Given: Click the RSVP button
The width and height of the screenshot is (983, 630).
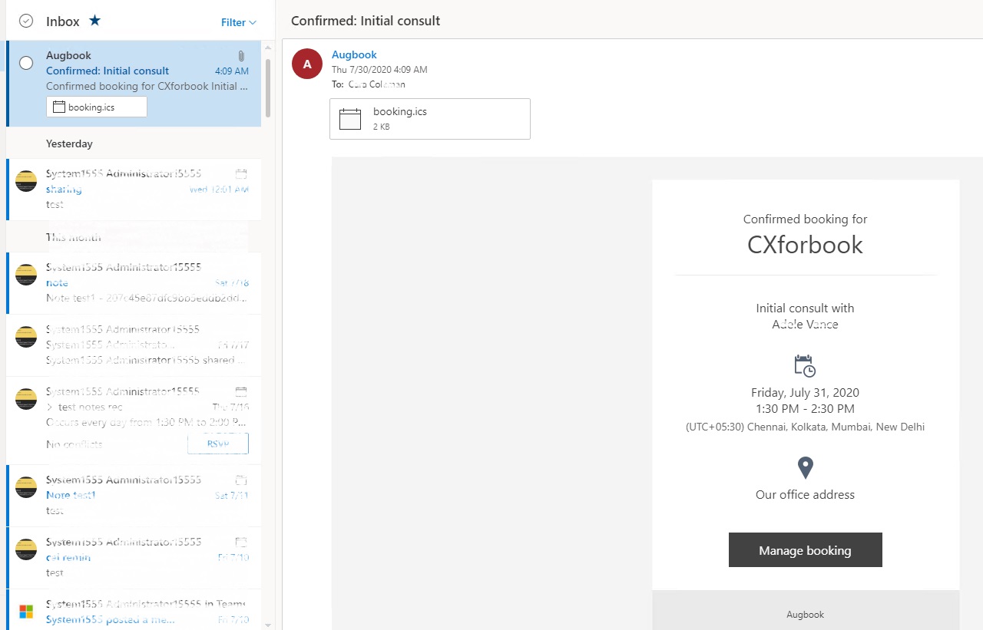Looking at the screenshot, I should 218,444.
